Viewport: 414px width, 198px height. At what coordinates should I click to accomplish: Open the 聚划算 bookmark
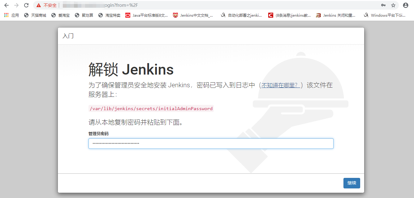click(84, 15)
